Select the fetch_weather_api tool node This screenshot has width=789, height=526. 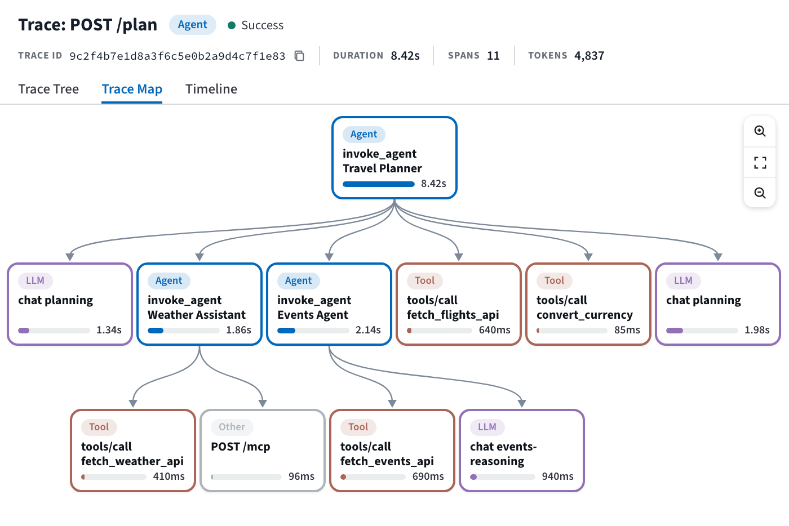click(133, 451)
